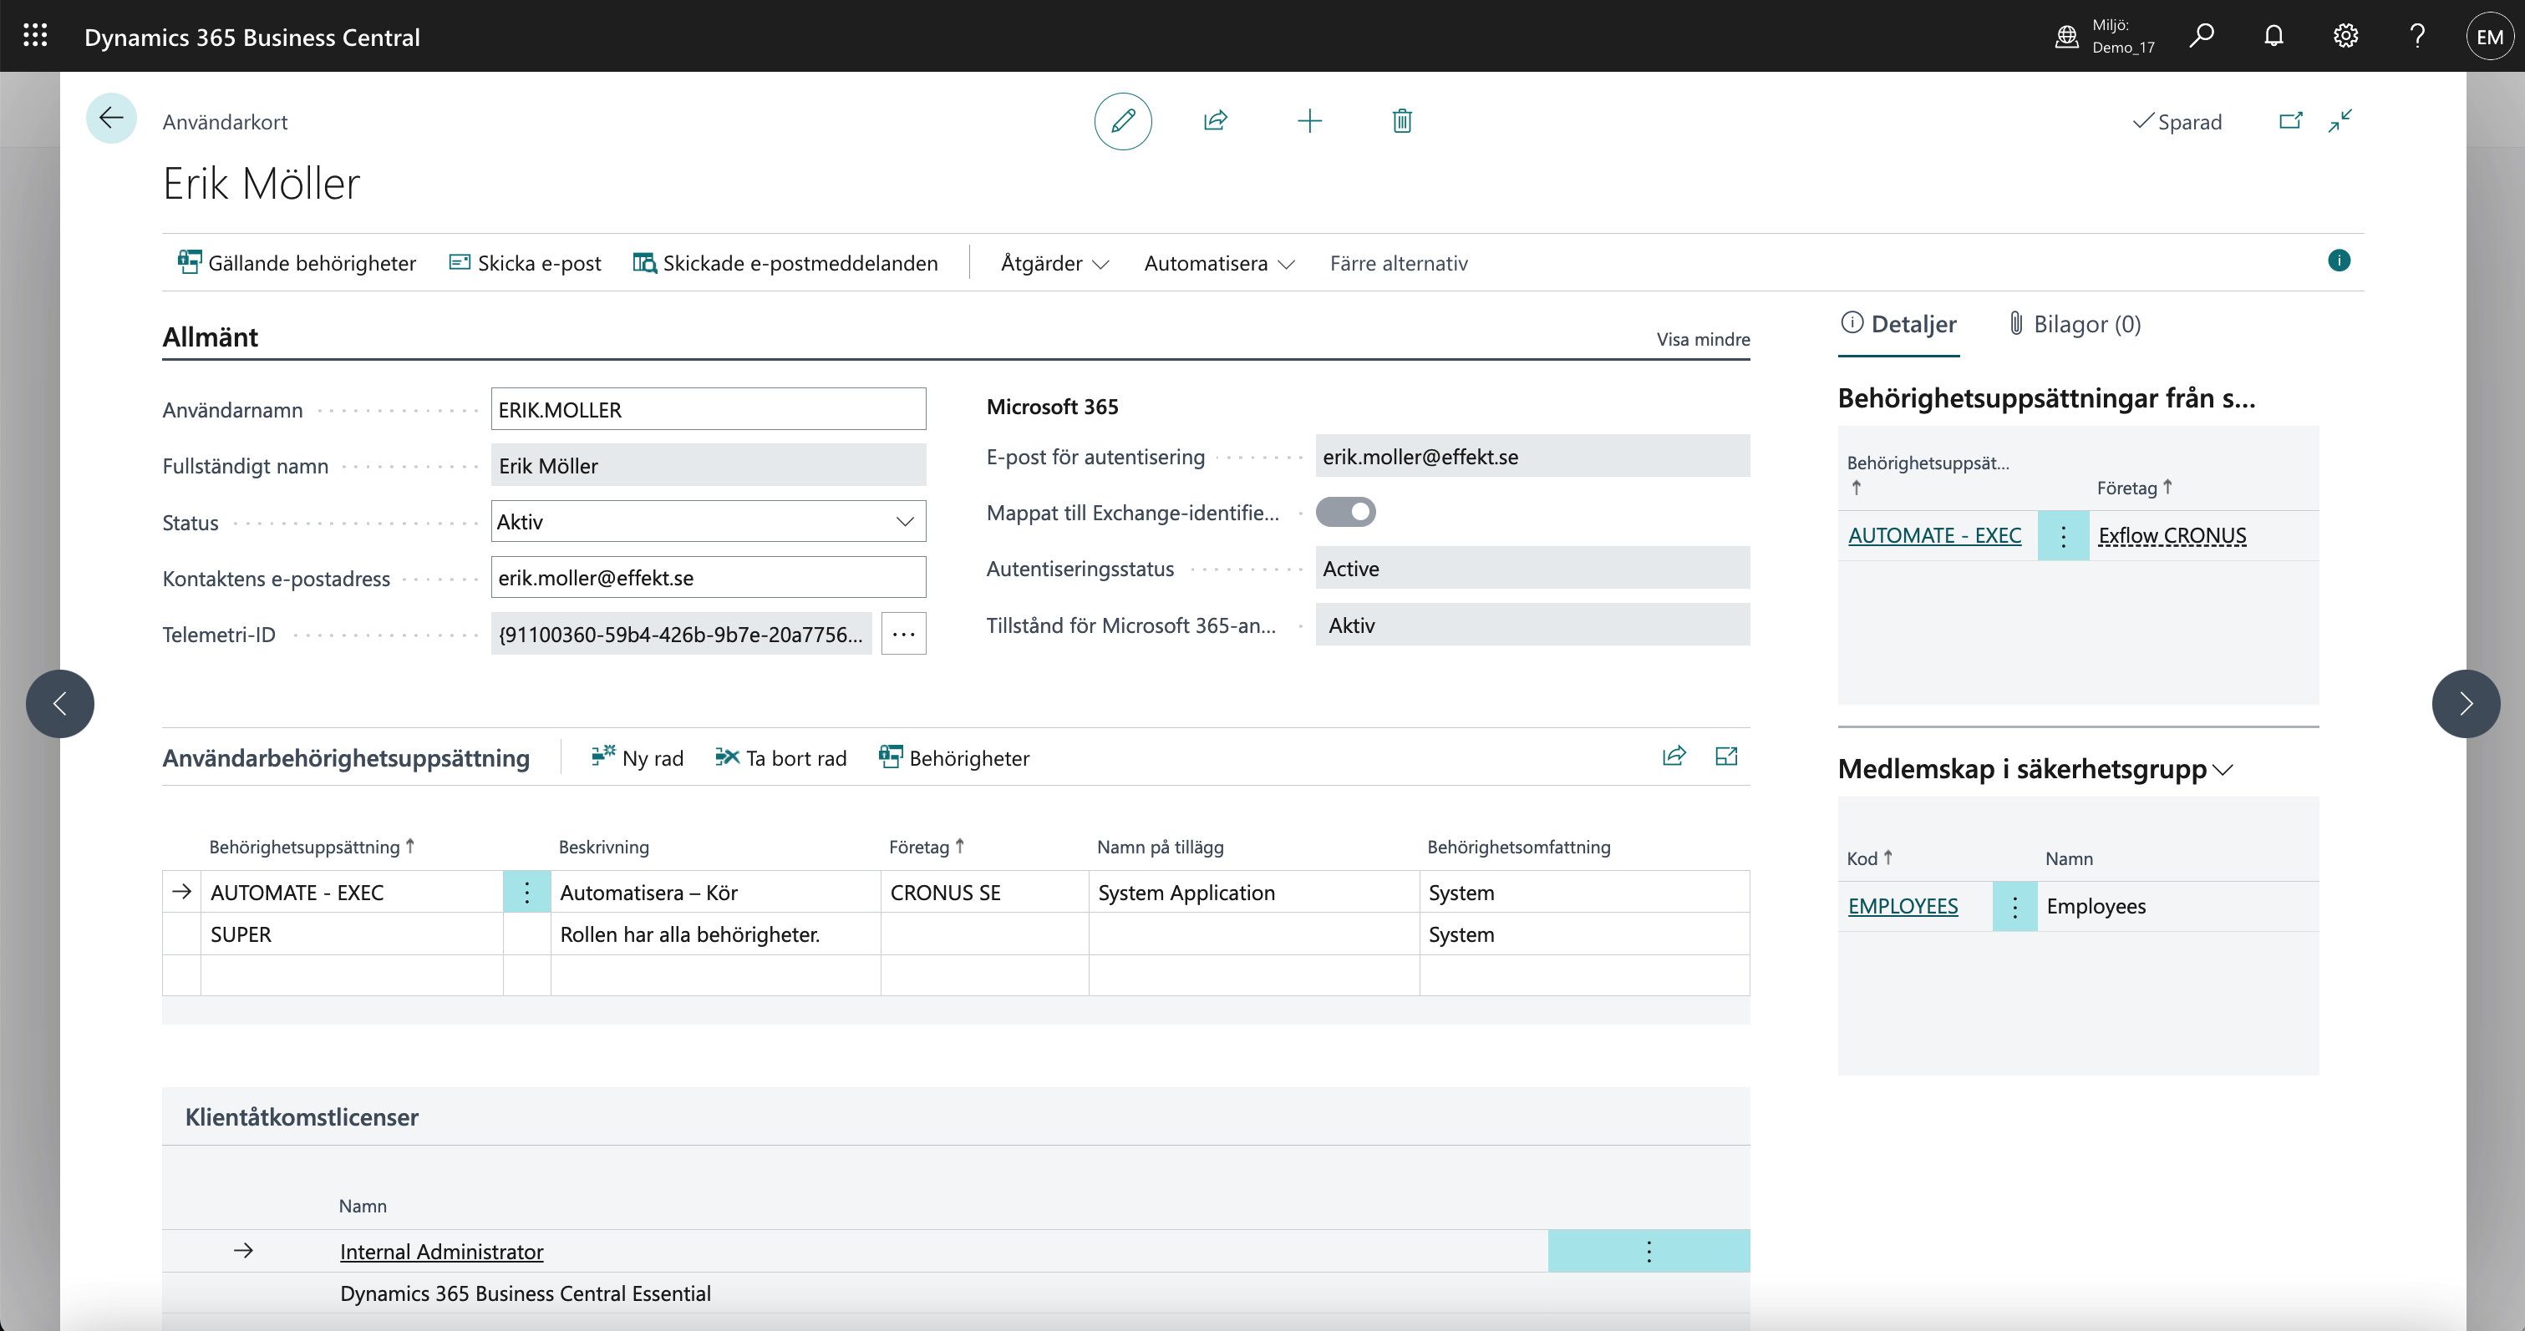Click the Rollen har alla behörigheter cell
2525x1331 pixels.
coord(715,934)
